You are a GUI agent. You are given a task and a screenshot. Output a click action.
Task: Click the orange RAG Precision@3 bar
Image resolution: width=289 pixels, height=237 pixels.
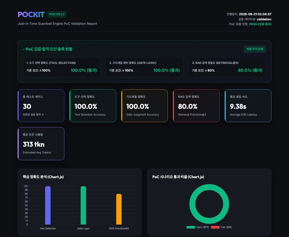(x=119, y=209)
